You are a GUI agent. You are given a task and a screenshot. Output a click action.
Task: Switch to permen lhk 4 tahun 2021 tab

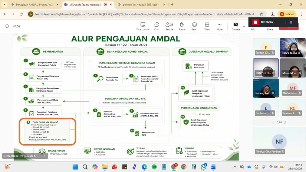[x=141, y=4]
